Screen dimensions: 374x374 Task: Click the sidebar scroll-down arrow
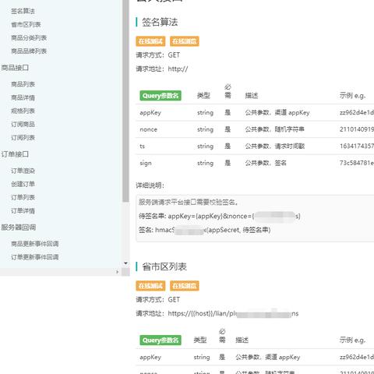pos(125,263)
